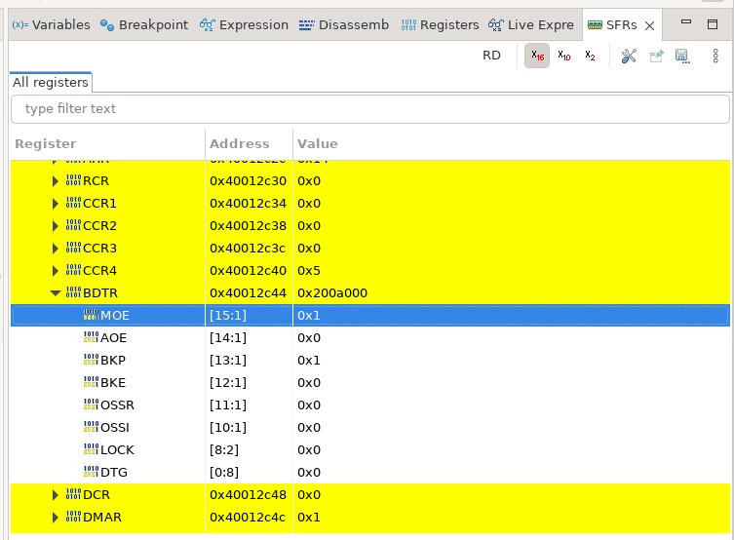Viewport: 734px width, 540px height.
Task: Click the DCR register icon
Action: [x=73, y=494]
